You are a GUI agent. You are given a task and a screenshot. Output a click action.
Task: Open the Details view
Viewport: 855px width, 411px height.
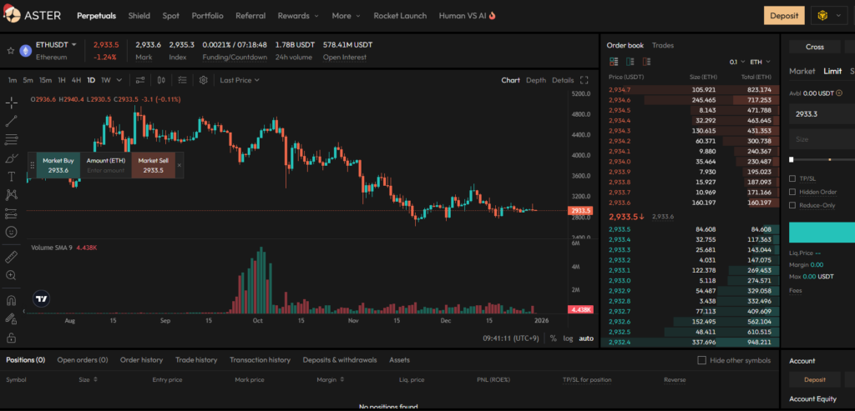(563, 80)
